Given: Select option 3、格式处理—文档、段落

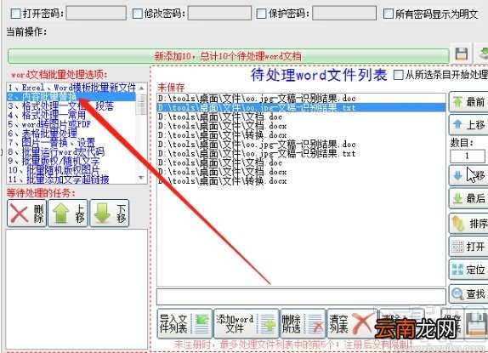Looking at the screenshot, I should click(71, 106).
